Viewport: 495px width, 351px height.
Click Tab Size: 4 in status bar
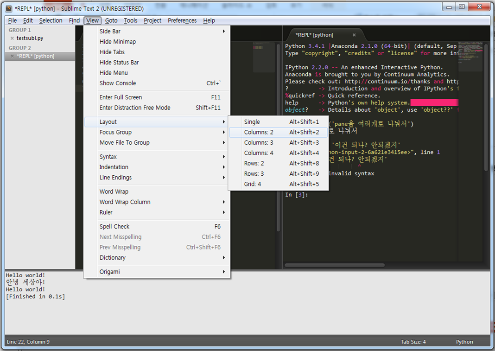click(413, 342)
